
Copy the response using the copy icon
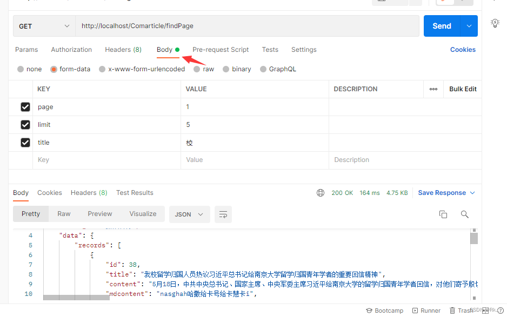click(443, 214)
